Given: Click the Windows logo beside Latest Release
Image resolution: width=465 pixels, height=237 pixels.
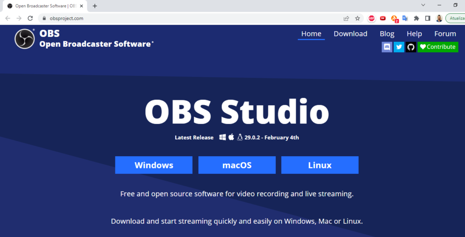Looking at the screenshot, I should coord(223,137).
